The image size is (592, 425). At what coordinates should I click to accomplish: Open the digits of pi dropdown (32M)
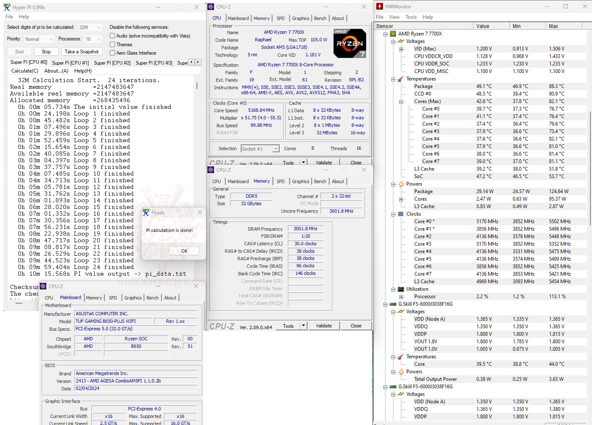pos(90,27)
